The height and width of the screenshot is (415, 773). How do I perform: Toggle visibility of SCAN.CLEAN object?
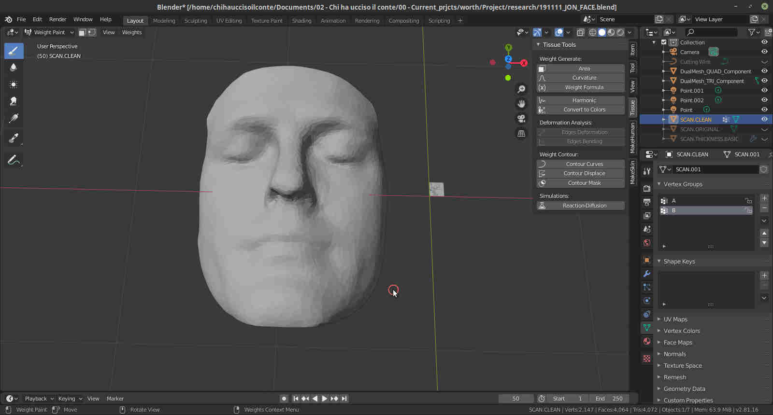coord(764,119)
